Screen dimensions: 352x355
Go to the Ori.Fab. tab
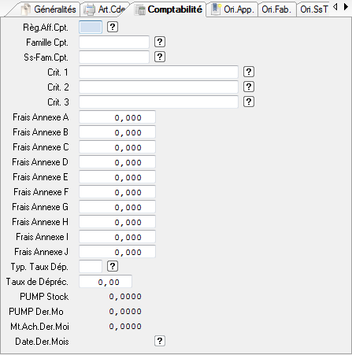coord(276,9)
